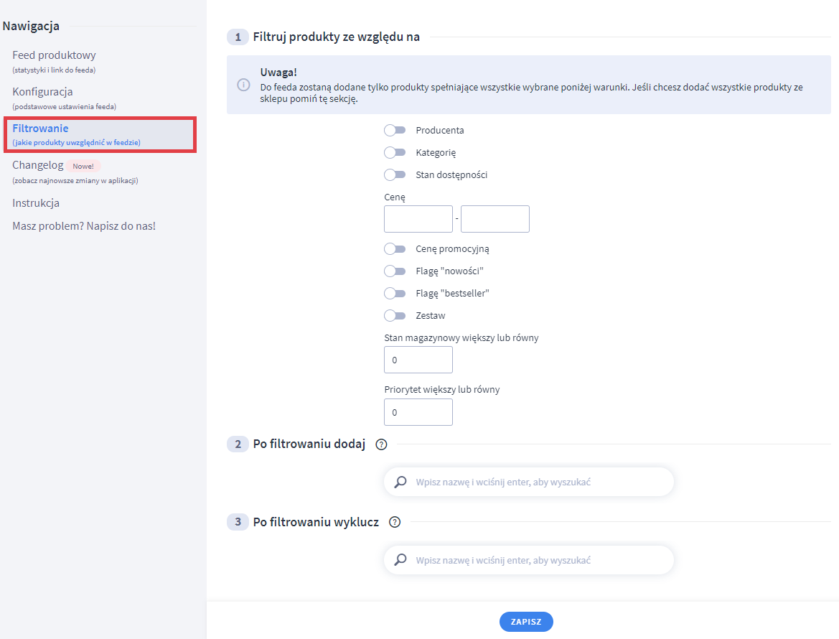This screenshot has width=839, height=639.
Task: Click the magnifier icon in the dodaj search
Action: (400, 482)
